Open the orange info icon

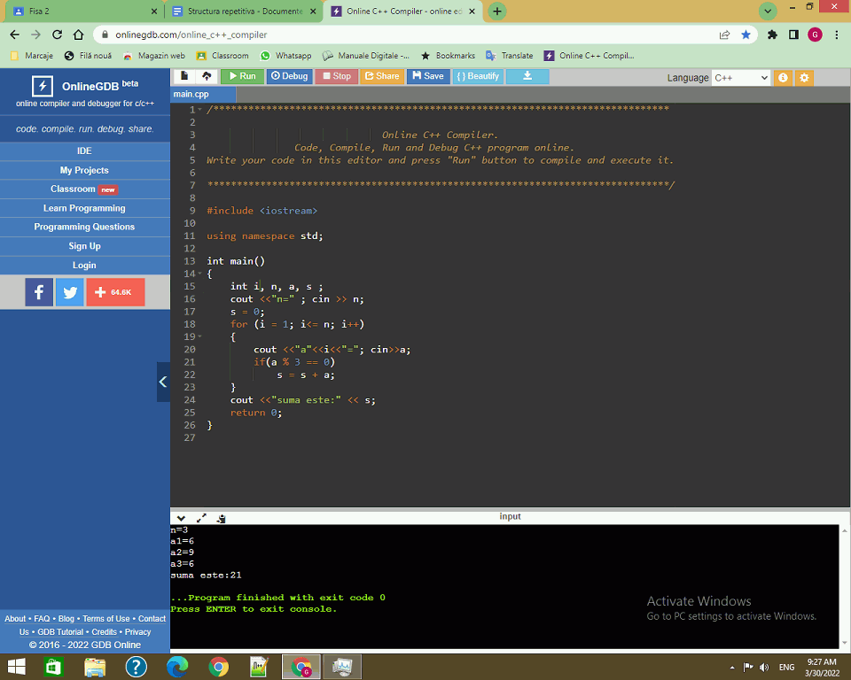[x=783, y=78]
